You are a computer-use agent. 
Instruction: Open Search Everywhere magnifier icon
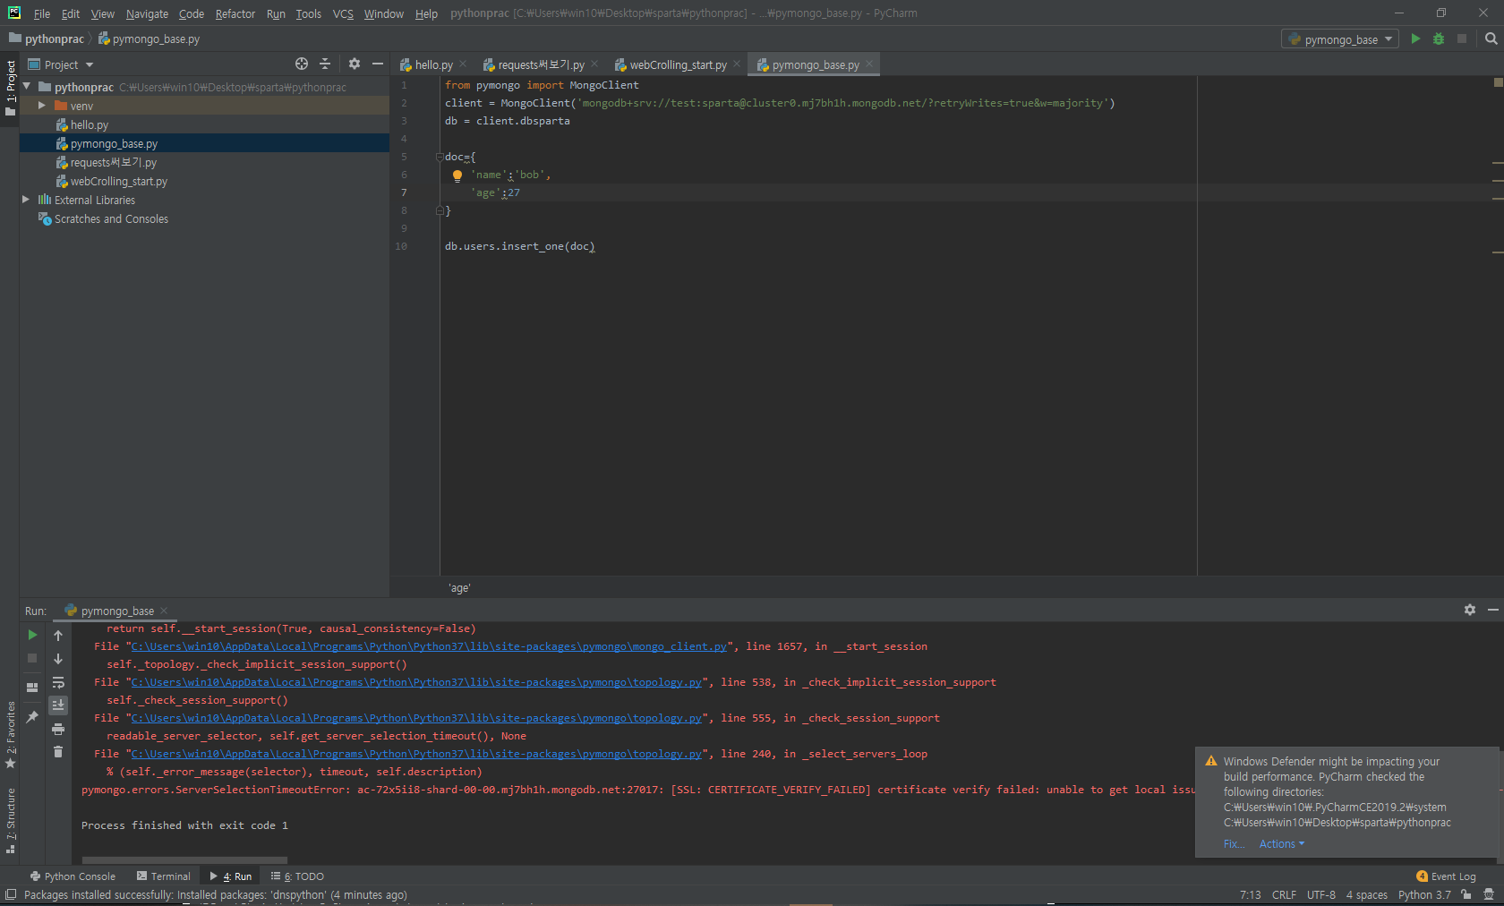[x=1491, y=38]
